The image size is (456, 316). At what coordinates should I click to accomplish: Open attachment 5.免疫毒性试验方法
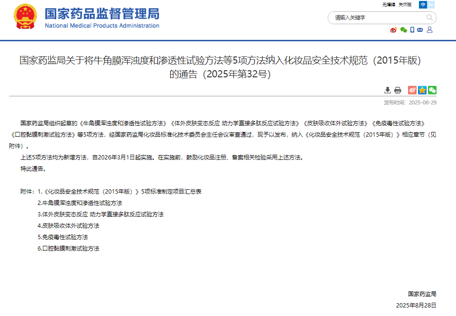(63, 237)
